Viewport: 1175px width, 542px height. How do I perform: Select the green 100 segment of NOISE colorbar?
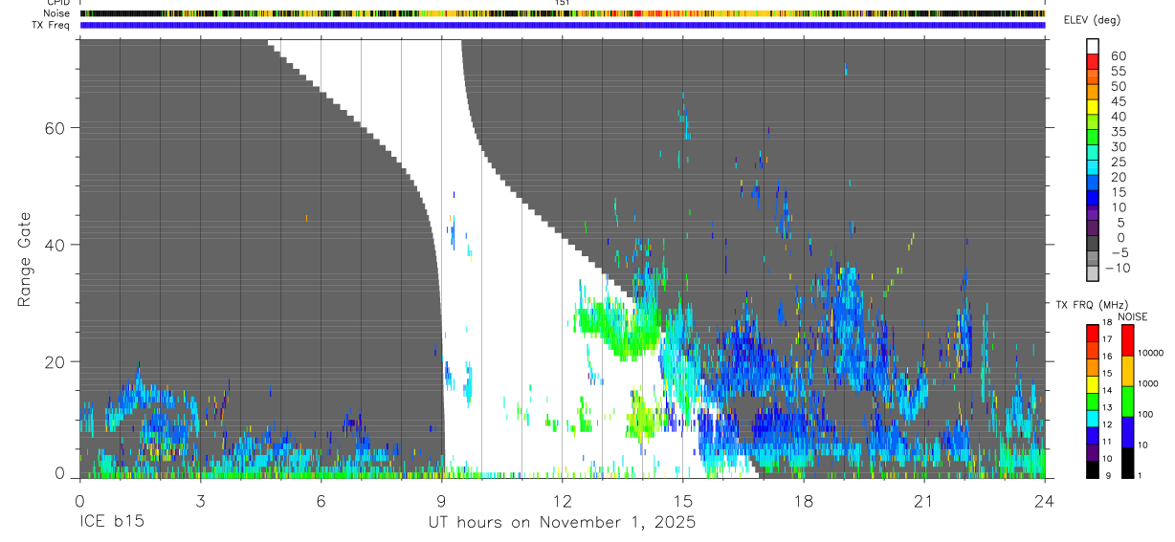[x=1127, y=401]
